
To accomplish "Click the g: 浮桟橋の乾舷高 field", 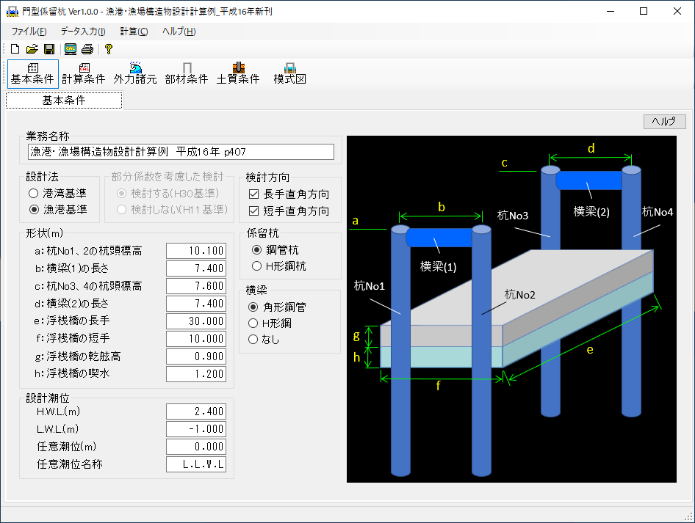I will [196, 356].
